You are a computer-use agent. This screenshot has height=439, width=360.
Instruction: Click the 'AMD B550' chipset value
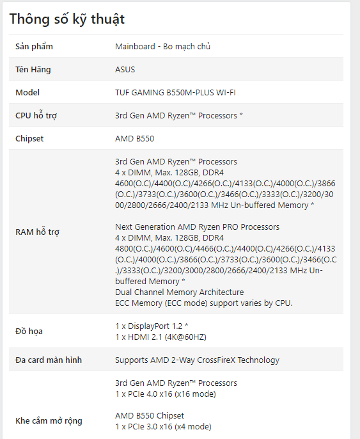(x=134, y=139)
